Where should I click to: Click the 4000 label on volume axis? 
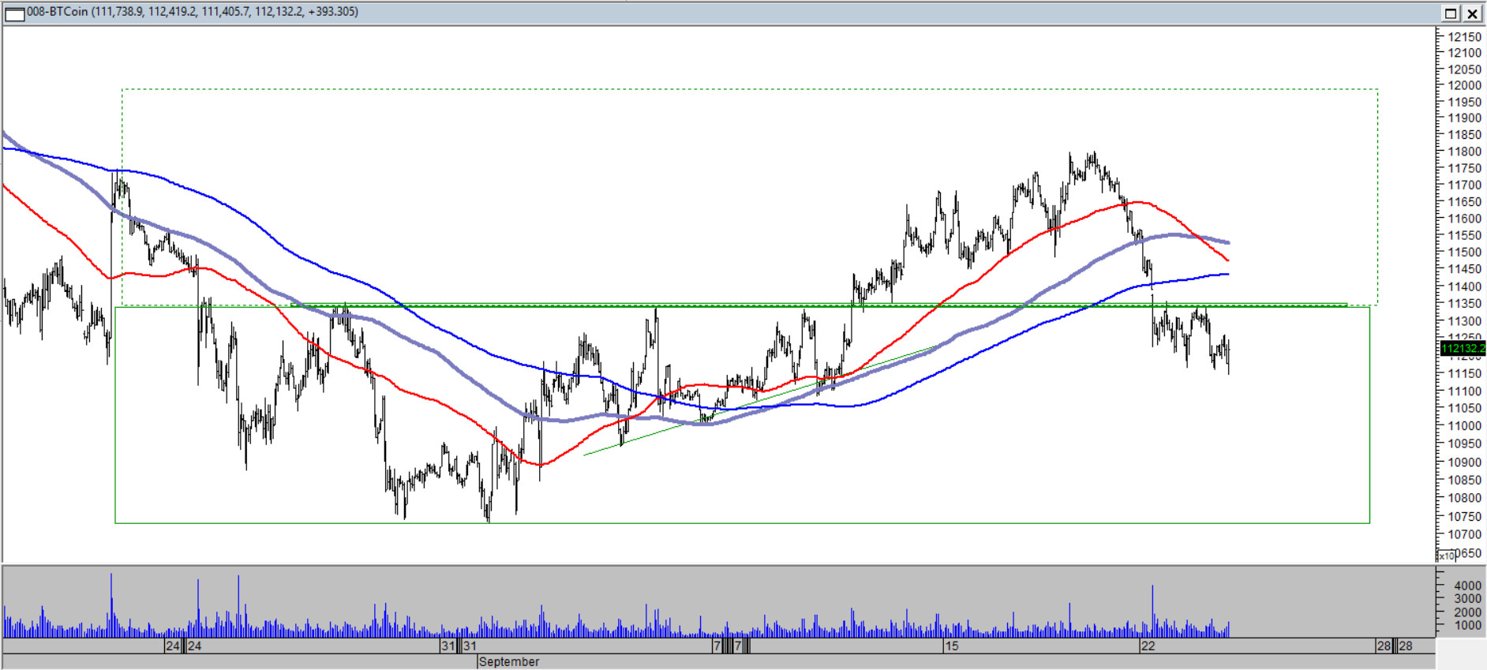(x=1467, y=586)
